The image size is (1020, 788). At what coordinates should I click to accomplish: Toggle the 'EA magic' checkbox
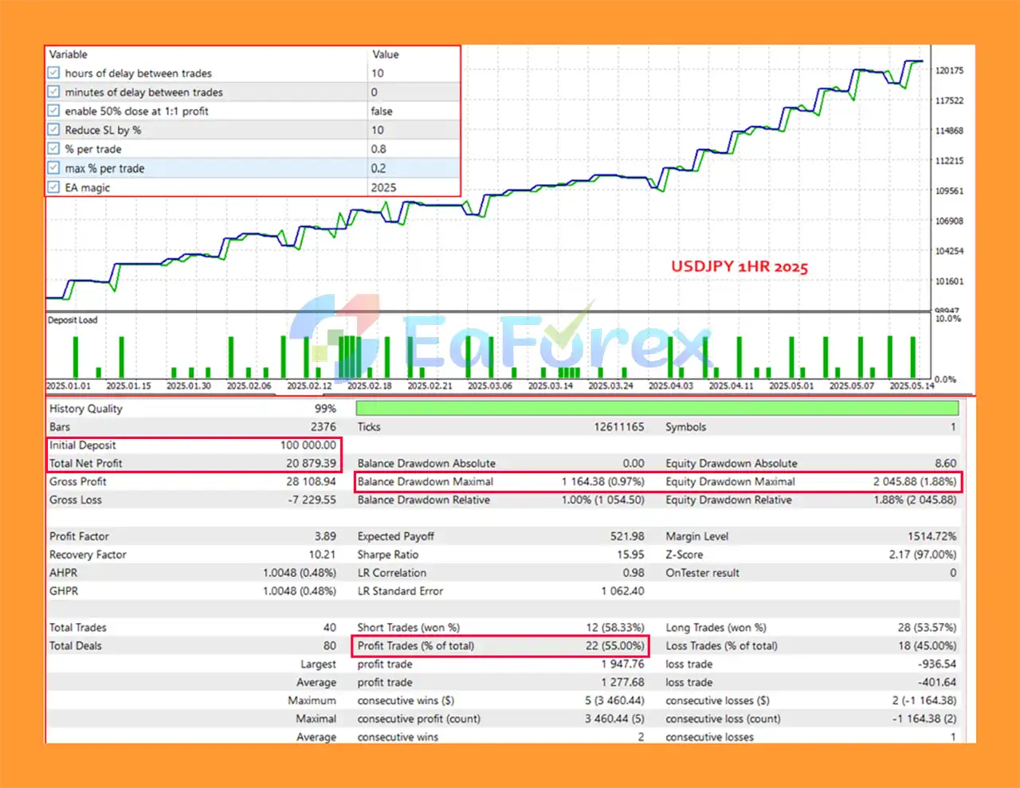54,187
